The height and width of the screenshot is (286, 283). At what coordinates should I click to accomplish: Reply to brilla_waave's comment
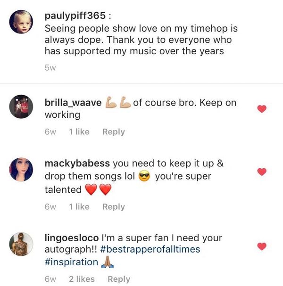pos(113,132)
